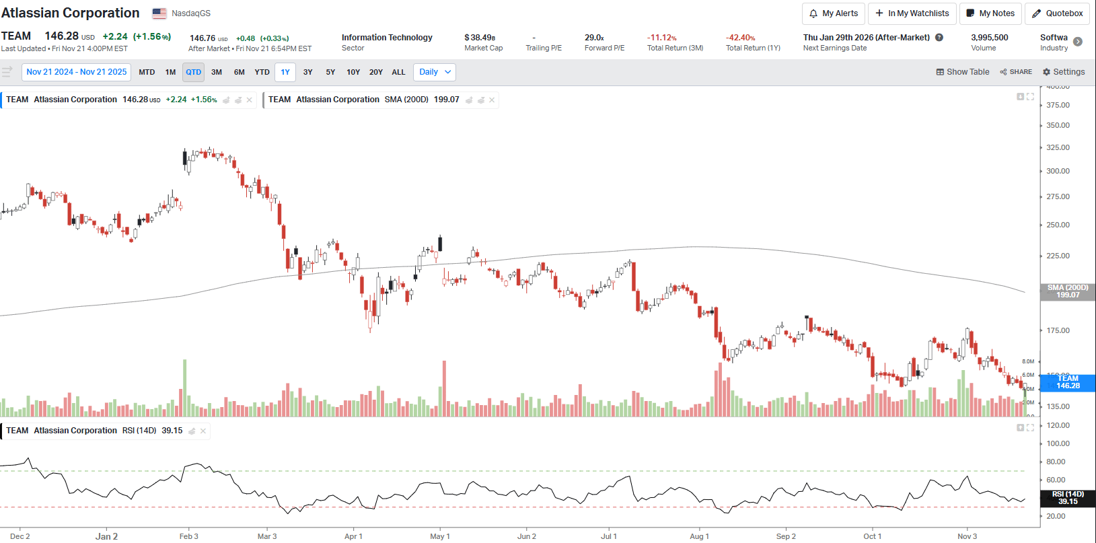Click the -42.40% Total Return (1Y) value

point(741,38)
